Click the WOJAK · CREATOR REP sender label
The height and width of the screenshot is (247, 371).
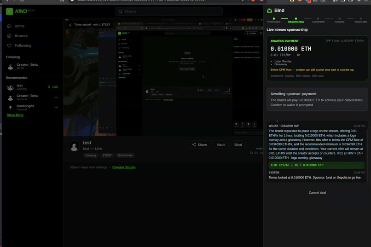(284, 126)
